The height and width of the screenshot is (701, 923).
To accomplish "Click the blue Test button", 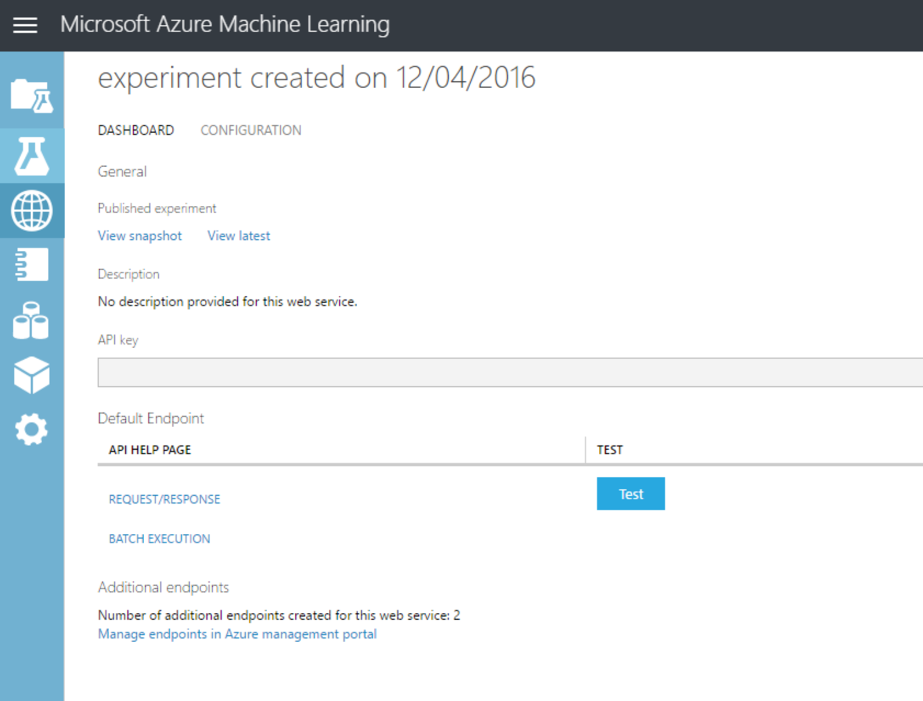I will [x=631, y=493].
